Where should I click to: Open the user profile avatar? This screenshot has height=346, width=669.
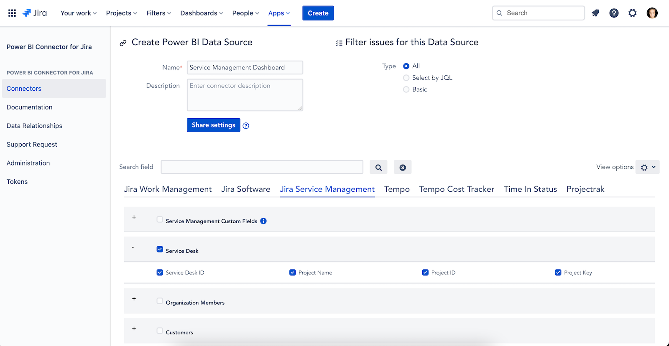(x=652, y=13)
